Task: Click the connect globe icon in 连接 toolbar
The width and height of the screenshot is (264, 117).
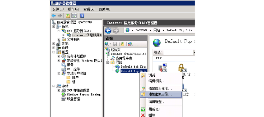Action: coord(107,44)
